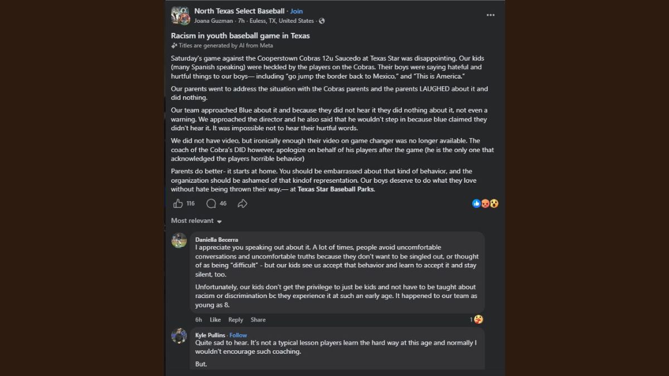669x376 pixels.
Task: Click the Like thumbs-up icon on post
Action: (x=178, y=204)
